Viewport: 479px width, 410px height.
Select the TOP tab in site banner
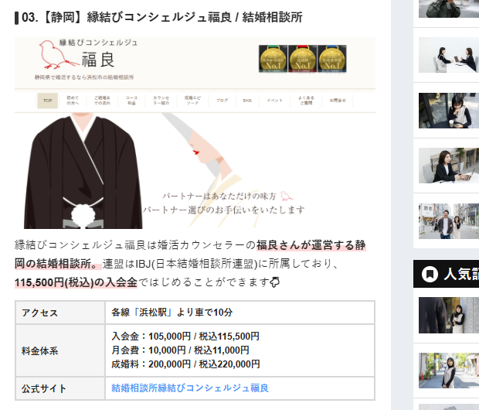point(47,101)
